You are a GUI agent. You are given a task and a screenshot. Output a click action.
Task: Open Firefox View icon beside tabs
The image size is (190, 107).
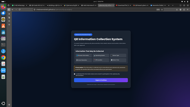tap(8, 5)
